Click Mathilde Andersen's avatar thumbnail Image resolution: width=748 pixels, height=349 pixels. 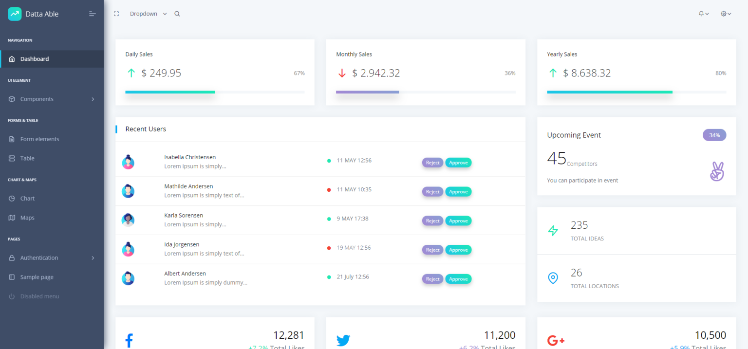(128, 191)
